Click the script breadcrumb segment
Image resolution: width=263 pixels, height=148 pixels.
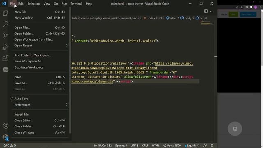tap(201, 18)
